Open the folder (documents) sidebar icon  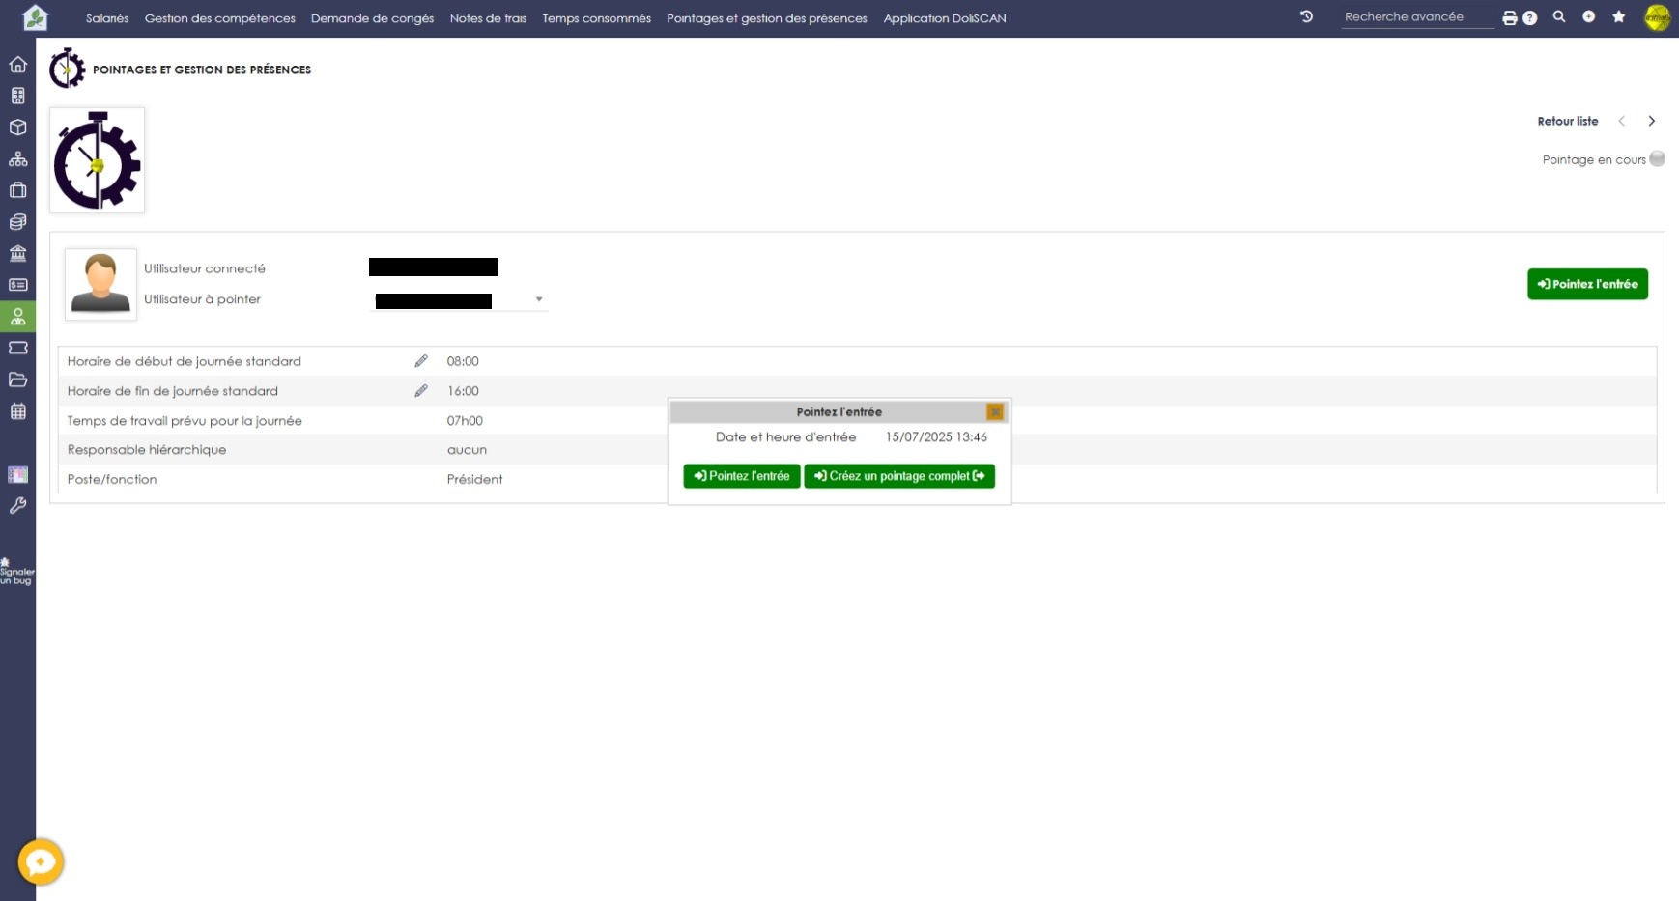coord(17,380)
